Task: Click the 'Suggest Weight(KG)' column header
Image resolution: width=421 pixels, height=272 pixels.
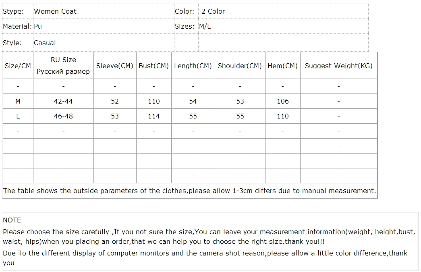Action: [x=338, y=66]
